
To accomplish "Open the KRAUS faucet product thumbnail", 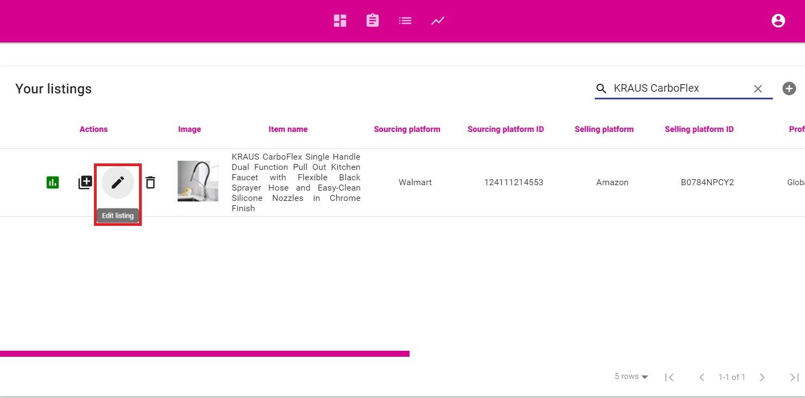I will [x=198, y=181].
